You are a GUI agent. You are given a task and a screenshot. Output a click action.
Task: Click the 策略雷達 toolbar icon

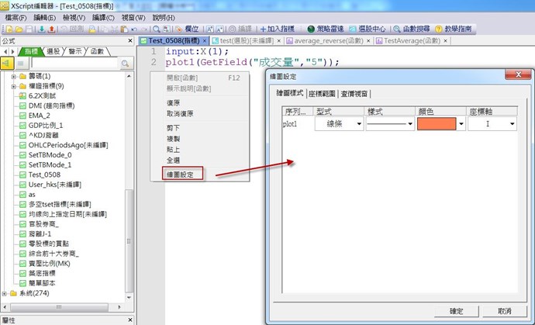pos(328,28)
